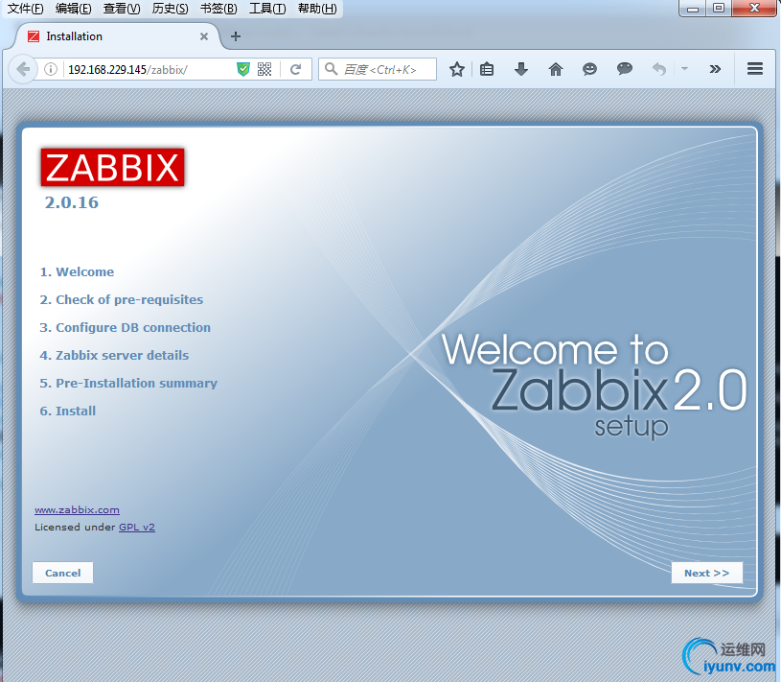The image size is (781, 682).
Task: Maximize the browser window
Action: click(x=719, y=8)
